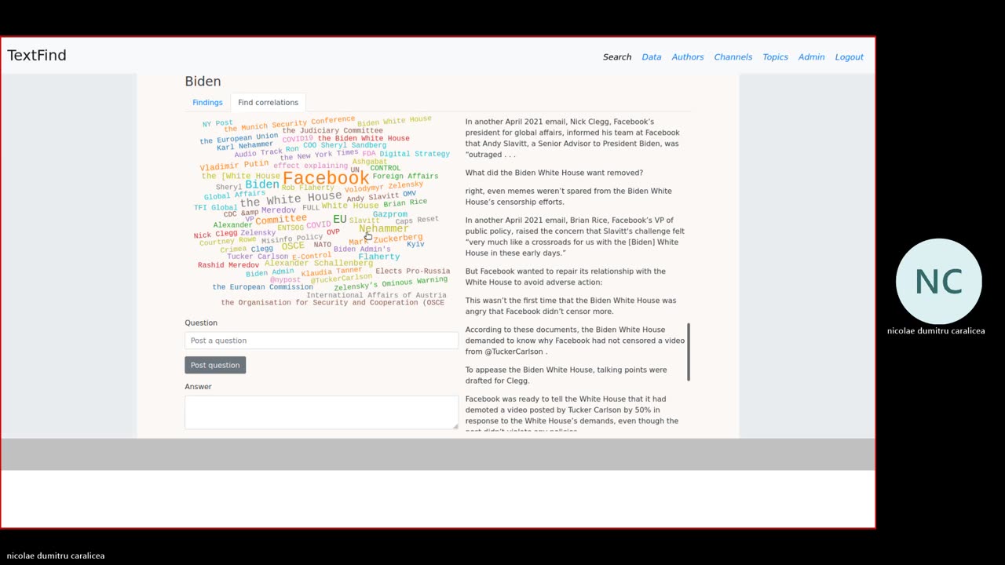This screenshot has height=565, width=1005.
Task: Choose 'Courtney Rowe' cloud term
Action: point(228,241)
